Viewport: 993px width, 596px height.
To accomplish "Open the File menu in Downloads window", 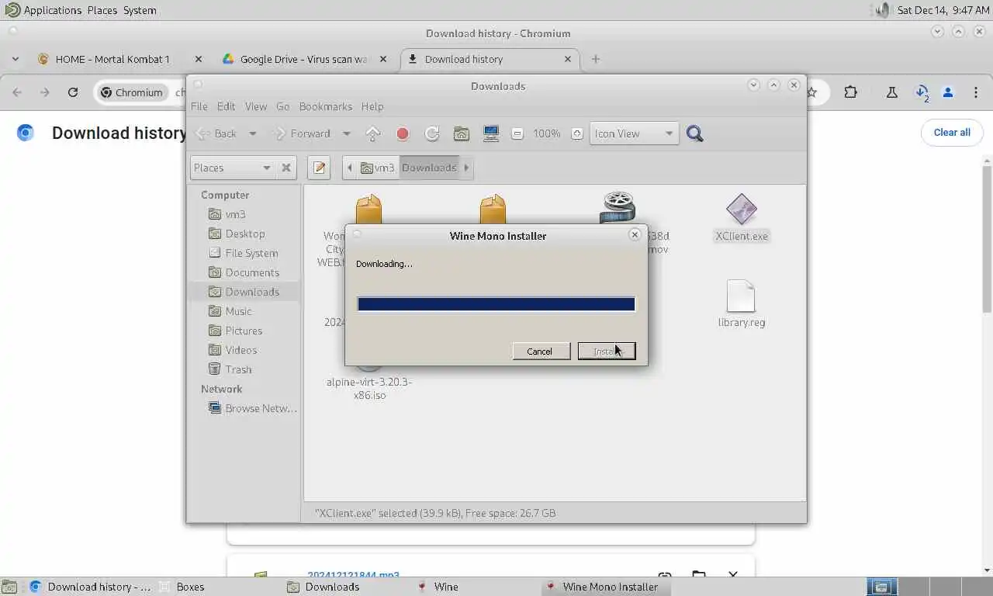I will (199, 106).
